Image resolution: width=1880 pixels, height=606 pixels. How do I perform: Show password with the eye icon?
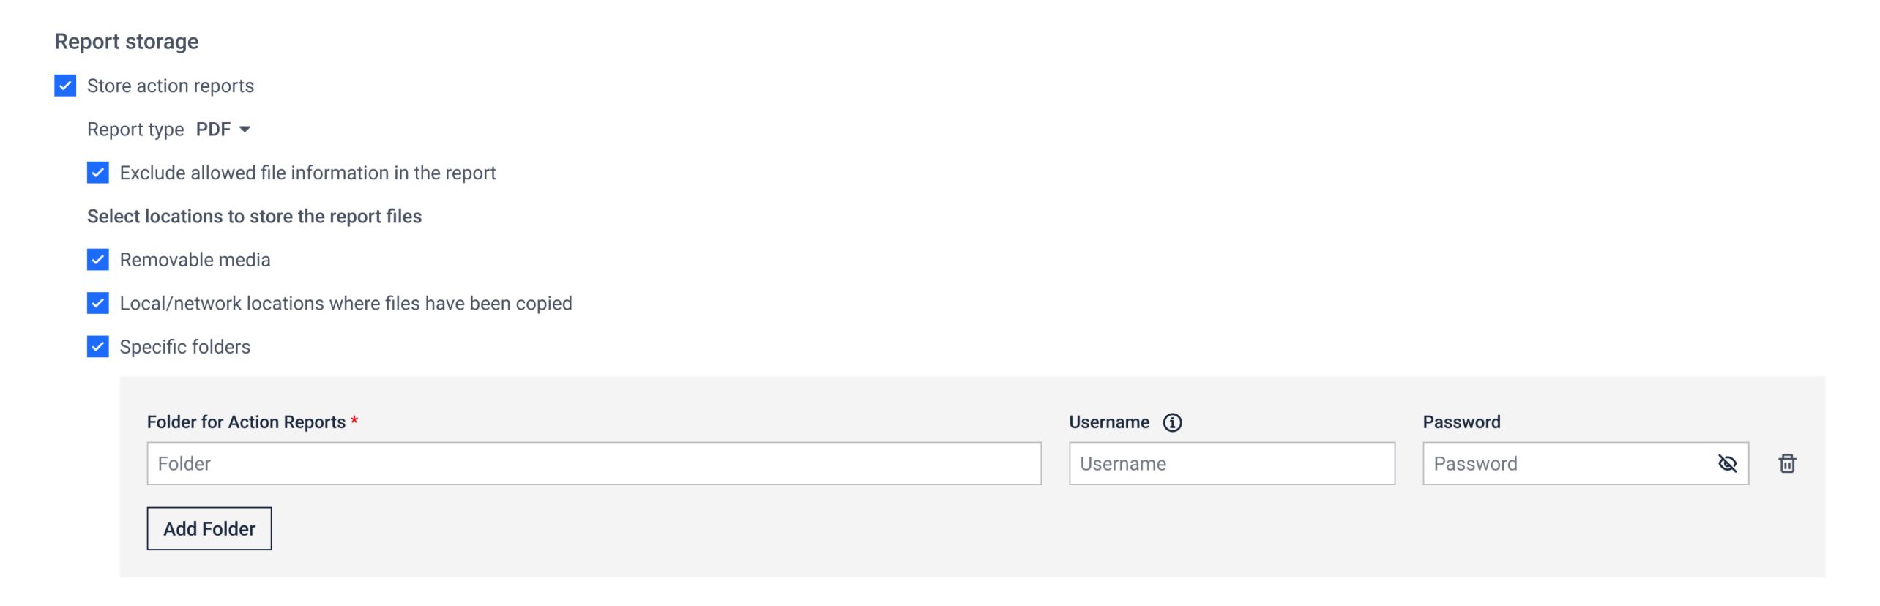pyautogui.click(x=1727, y=463)
